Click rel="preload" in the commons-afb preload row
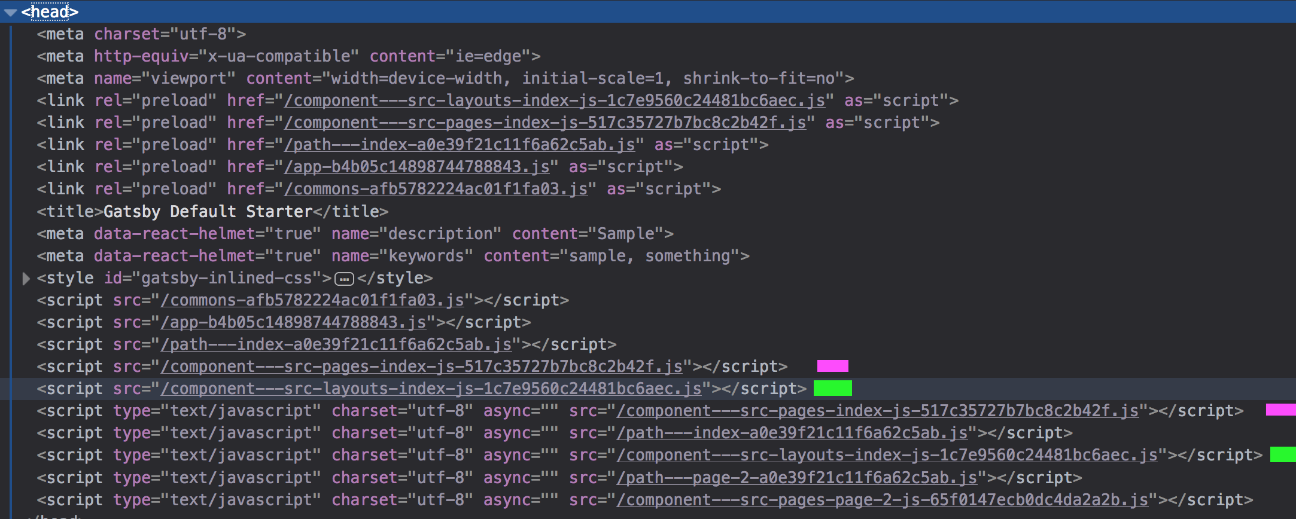The width and height of the screenshot is (1296, 519). coord(156,189)
